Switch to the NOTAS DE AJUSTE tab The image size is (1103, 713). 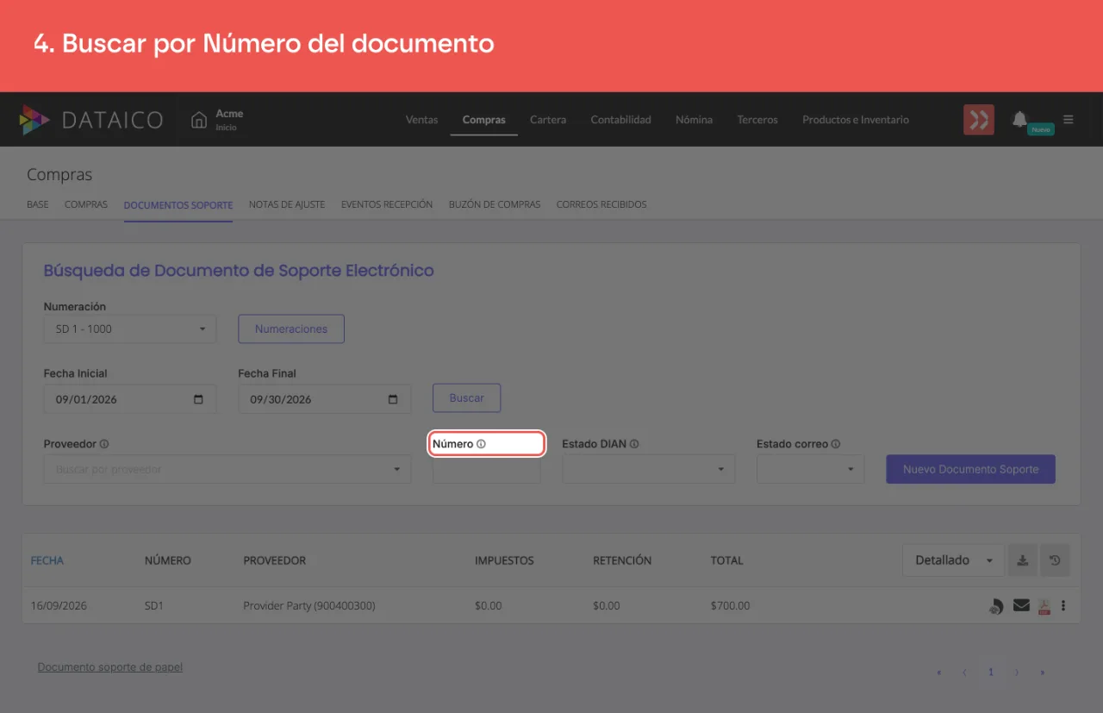click(287, 205)
